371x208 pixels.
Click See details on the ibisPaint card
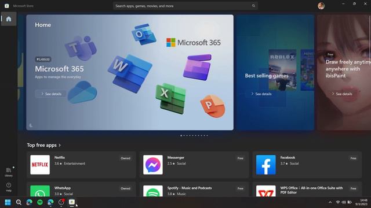click(x=342, y=94)
